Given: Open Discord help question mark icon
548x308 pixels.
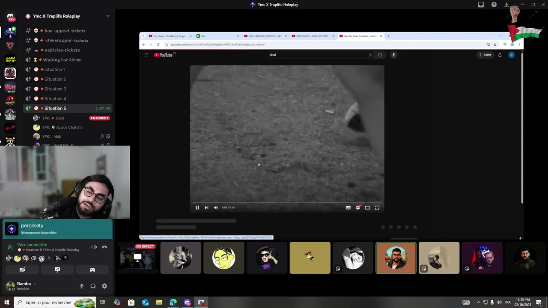Looking at the screenshot, I should [x=494, y=5].
